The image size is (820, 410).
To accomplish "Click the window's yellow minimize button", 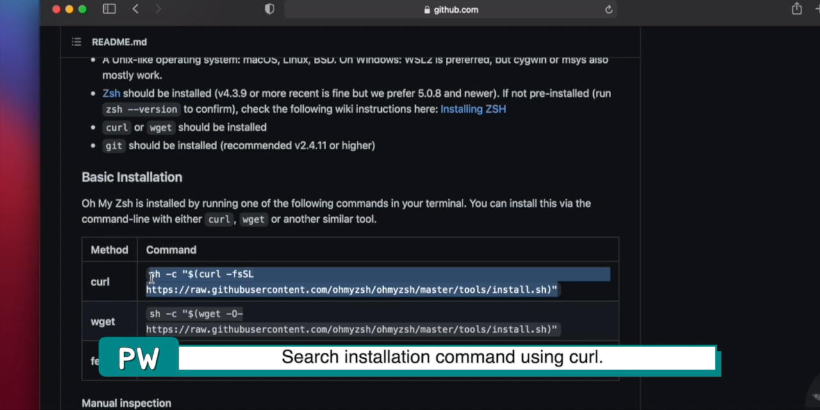I will tap(69, 9).
